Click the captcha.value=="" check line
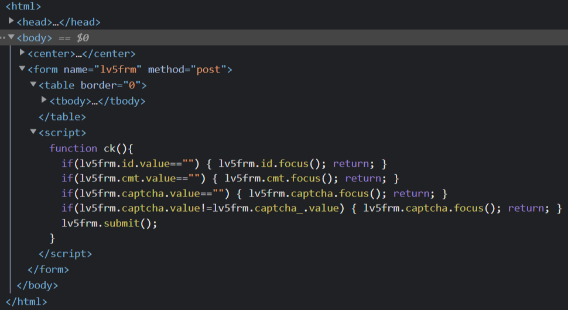The width and height of the screenshot is (568, 310). pyautogui.click(x=254, y=194)
